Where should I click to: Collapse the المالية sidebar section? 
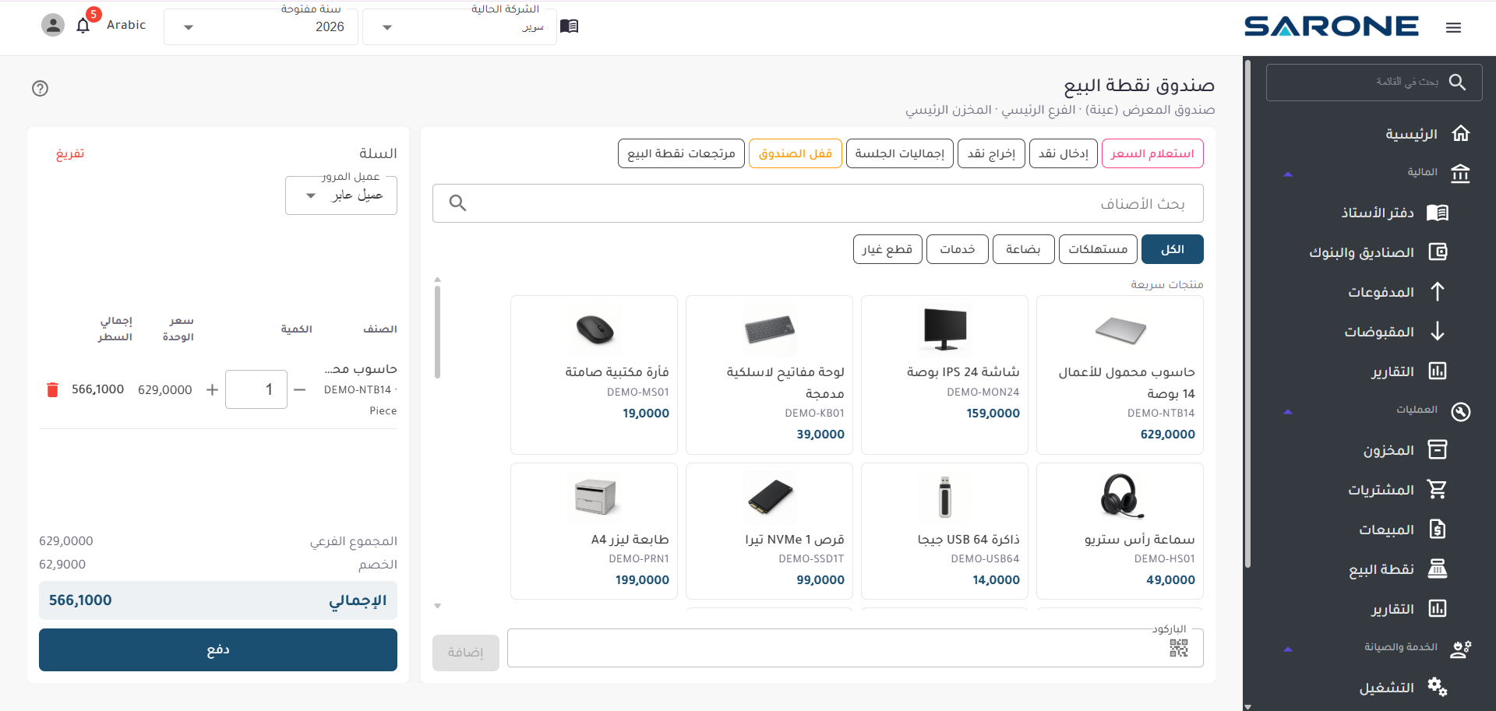click(1288, 174)
